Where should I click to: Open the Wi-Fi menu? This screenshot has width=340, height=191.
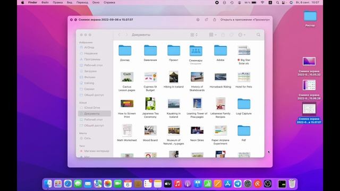tap(262, 2)
